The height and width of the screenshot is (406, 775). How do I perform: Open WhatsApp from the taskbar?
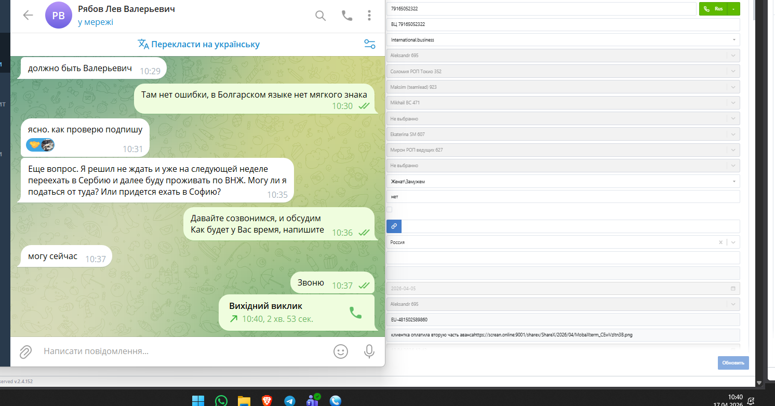coord(221,401)
